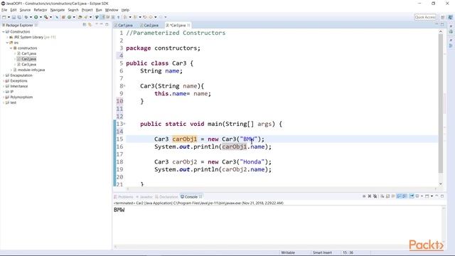Click the Open Task search icon
Image resolution: width=455 pixels, height=256 pixels.
point(85,17)
